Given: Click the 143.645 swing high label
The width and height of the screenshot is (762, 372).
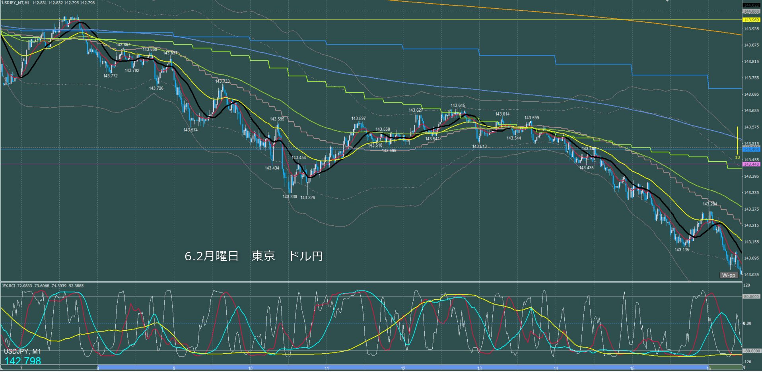Looking at the screenshot, I should tap(457, 105).
